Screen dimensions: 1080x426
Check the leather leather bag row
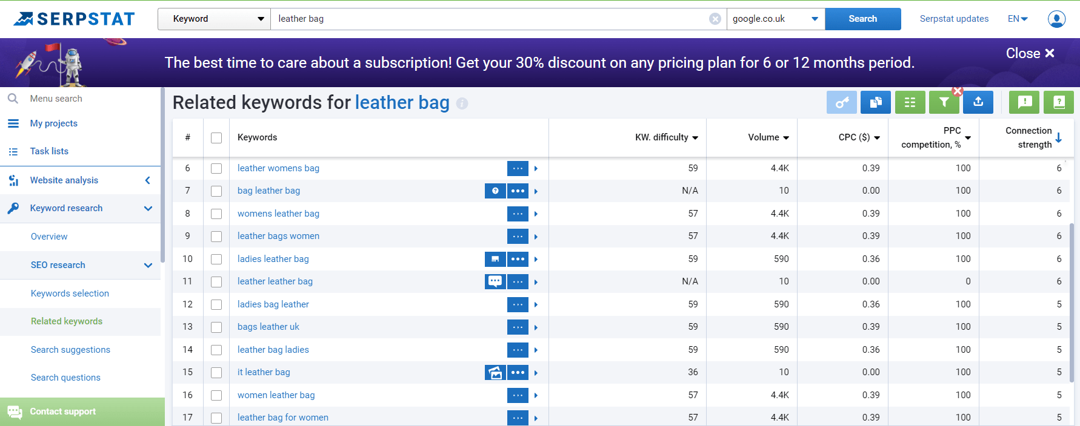click(x=216, y=281)
